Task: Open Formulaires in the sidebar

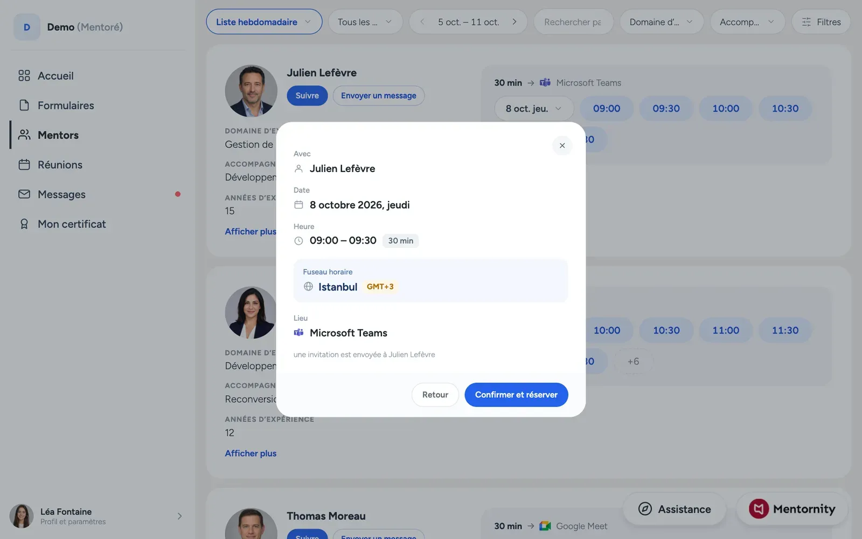Action: coord(56,106)
